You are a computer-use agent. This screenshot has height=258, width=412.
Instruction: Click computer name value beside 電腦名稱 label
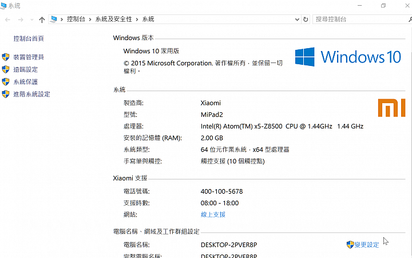click(229, 245)
